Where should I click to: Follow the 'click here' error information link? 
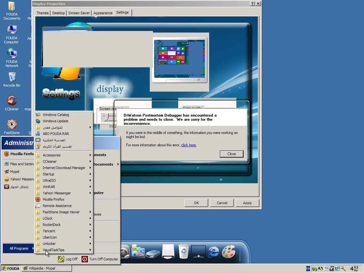point(189,145)
